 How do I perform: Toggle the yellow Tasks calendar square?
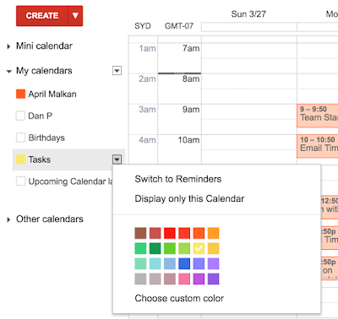[21, 159]
